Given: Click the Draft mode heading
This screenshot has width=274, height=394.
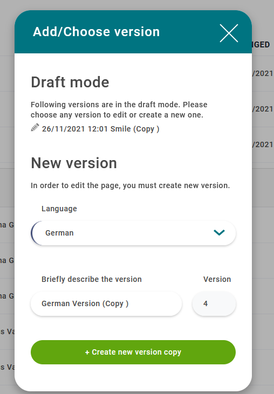Looking at the screenshot, I should [x=70, y=82].
